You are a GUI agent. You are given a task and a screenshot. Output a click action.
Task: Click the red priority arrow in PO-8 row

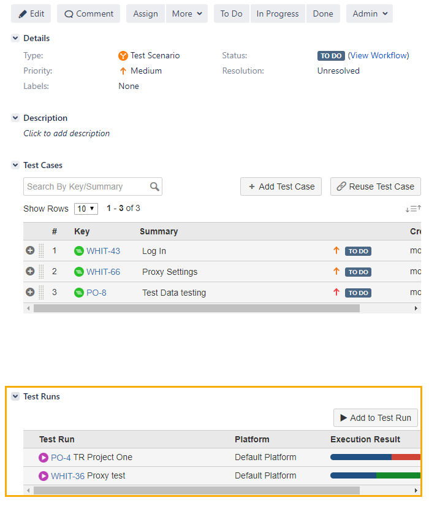click(336, 292)
